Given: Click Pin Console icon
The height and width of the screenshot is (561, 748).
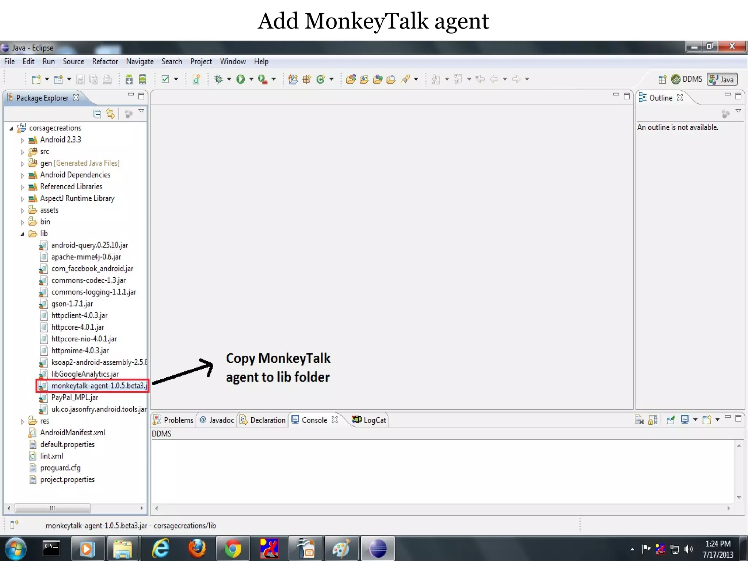Looking at the screenshot, I should (x=671, y=420).
